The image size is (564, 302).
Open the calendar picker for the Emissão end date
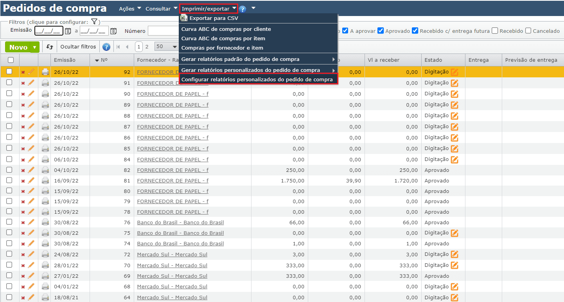tap(113, 31)
